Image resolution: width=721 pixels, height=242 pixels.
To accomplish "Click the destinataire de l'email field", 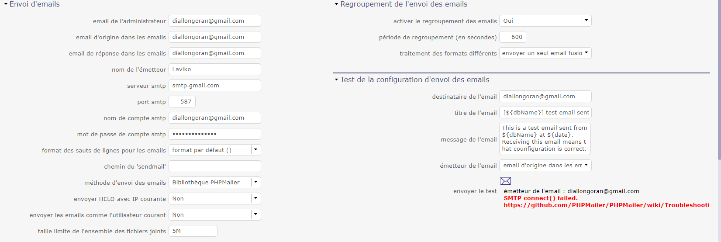I will pos(545,97).
